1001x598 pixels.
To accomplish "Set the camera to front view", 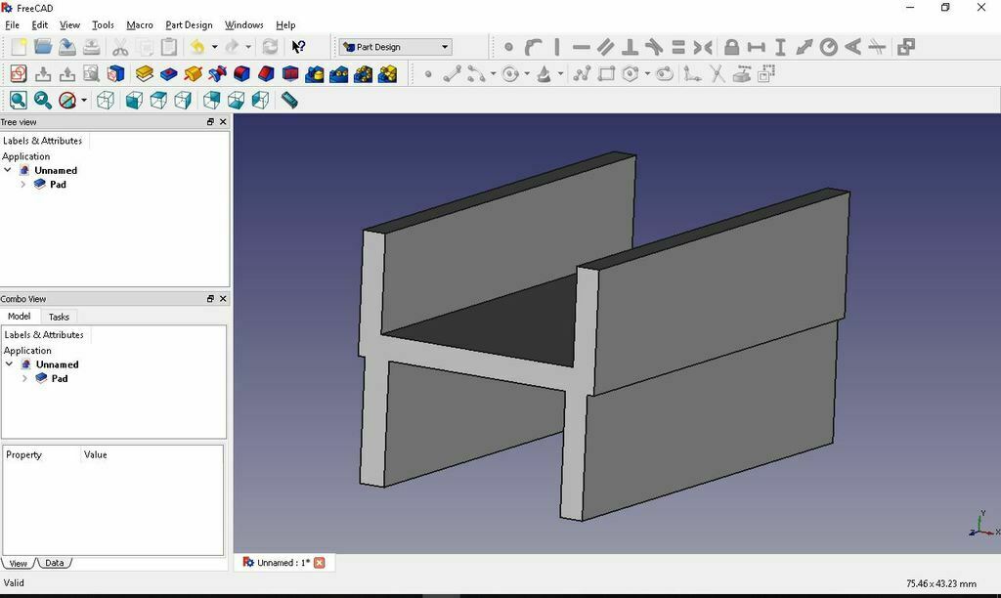I will pyautogui.click(x=132, y=100).
